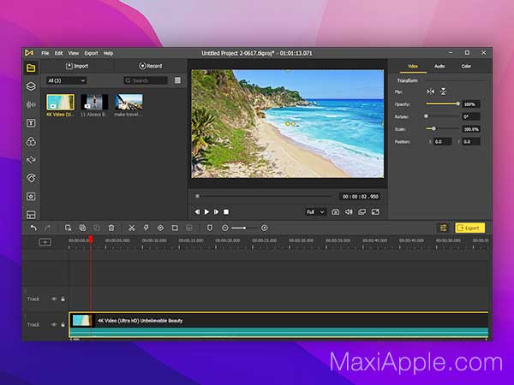
Task: Delete the selected clip with trash icon
Action: [x=111, y=228]
